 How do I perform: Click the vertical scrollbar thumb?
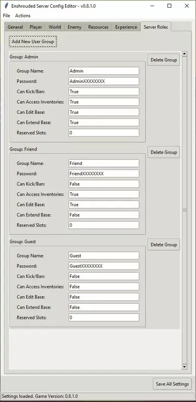pyautogui.click(x=184, y=210)
